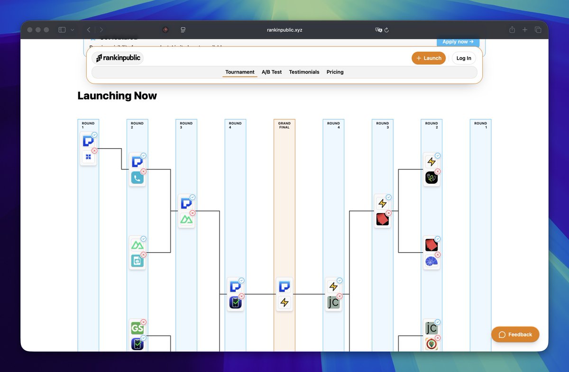Open the blue nautilus shell logo
Image resolution: width=569 pixels, height=372 pixels.
coord(431,261)
